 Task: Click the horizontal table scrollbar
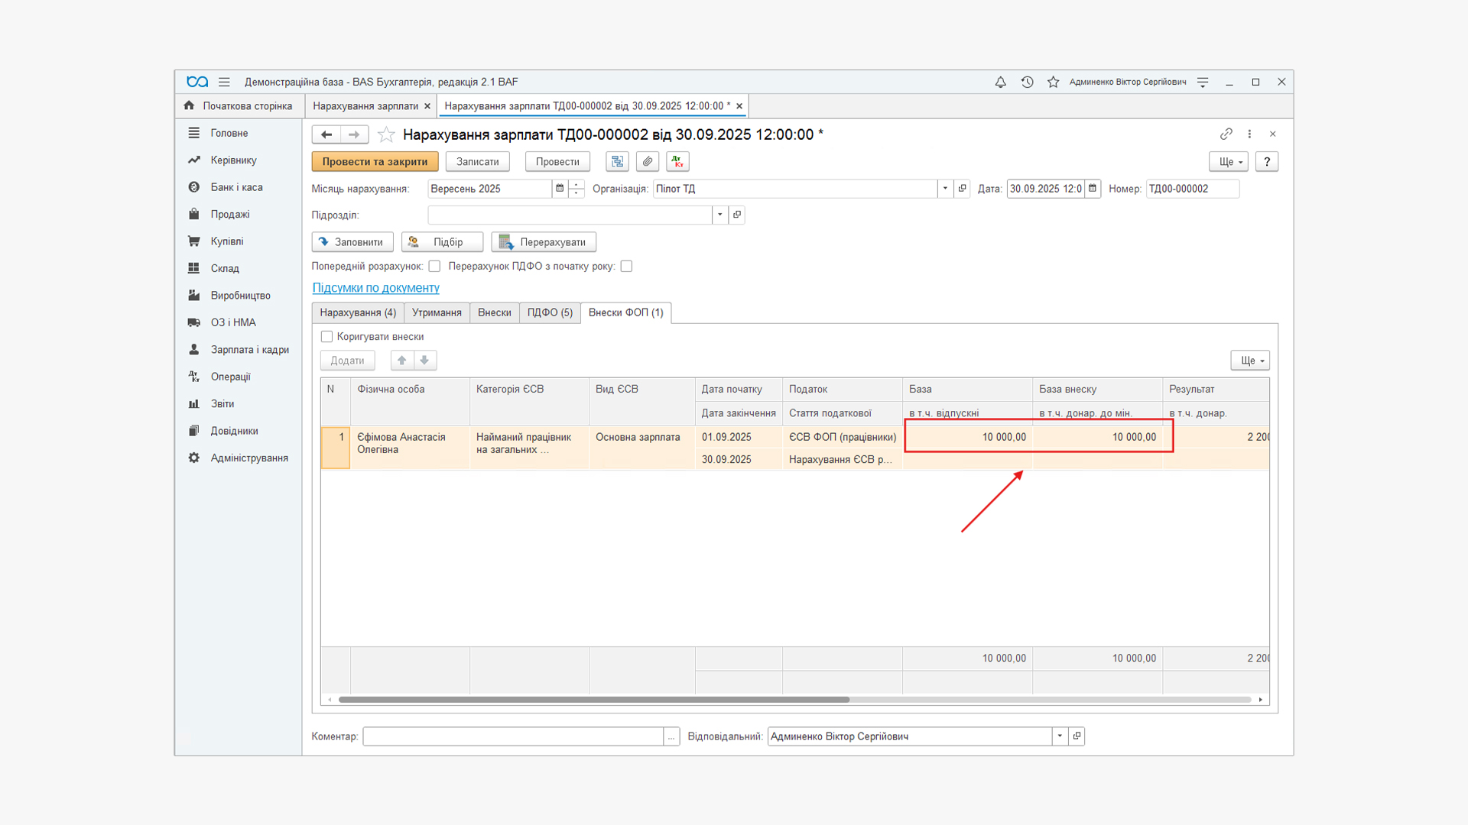(593, 699)
